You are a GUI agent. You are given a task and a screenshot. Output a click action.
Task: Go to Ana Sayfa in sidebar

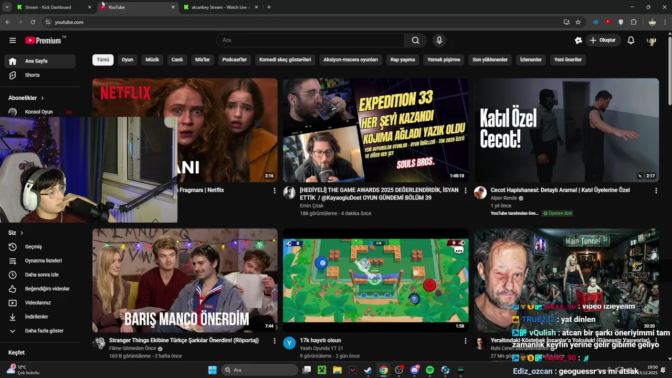pyautogui.click(x=40, y=61)
